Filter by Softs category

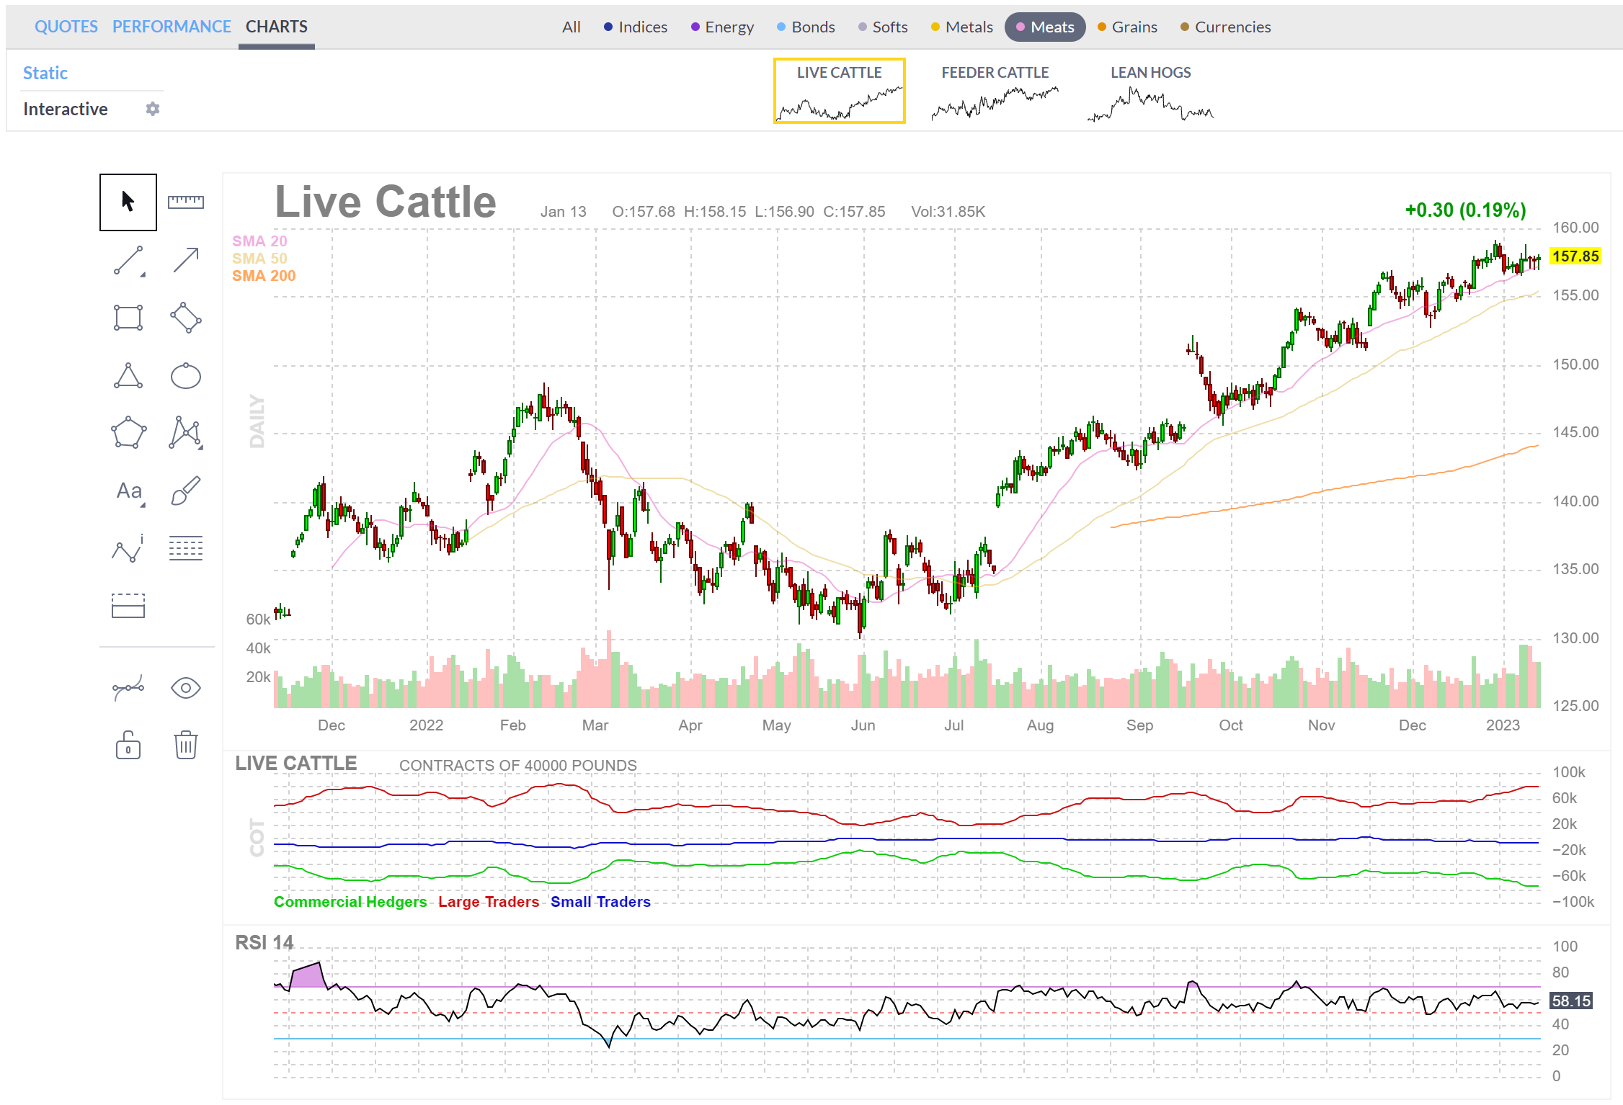pos(883,27)
